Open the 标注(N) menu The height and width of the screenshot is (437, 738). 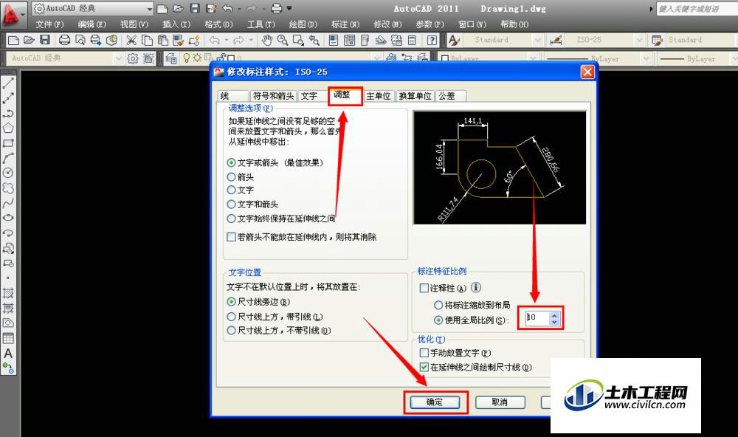(x=345, y=24)
